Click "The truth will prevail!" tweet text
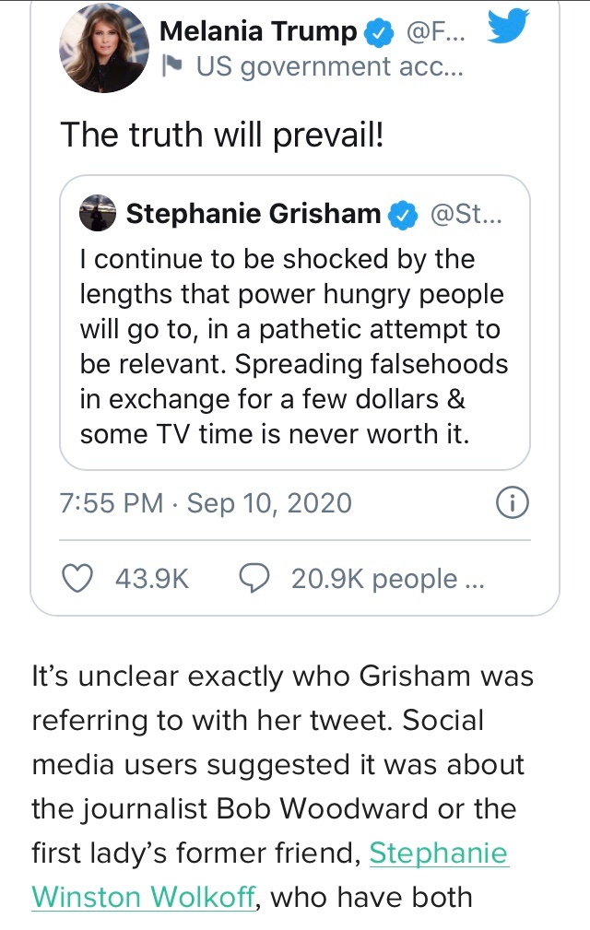The height and width of the screenshot is (930, 590). (221, 135)
